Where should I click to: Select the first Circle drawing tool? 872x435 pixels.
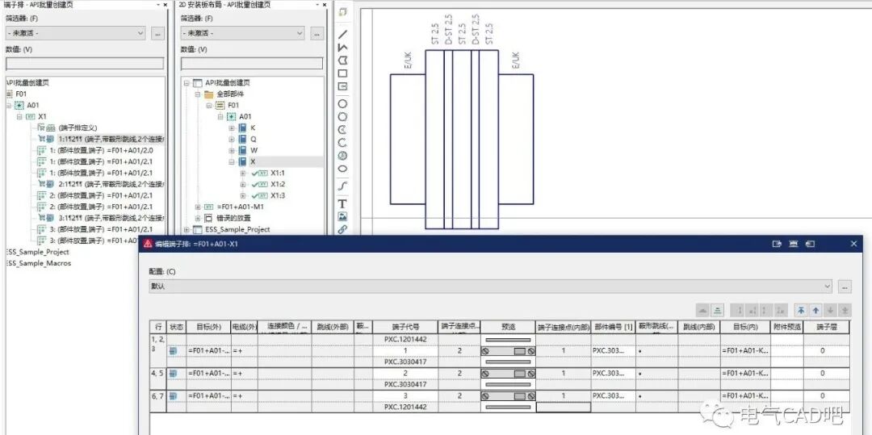click(x=342, y=104)
